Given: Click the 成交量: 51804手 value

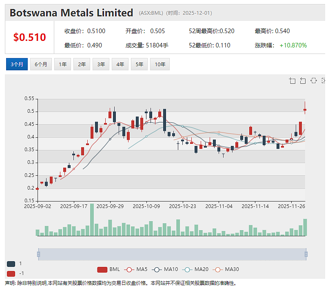Looking at the screenshot, I should [147, 45].
